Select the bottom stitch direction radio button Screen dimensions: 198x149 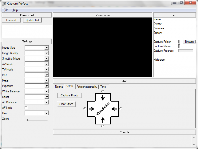(102, 126)
